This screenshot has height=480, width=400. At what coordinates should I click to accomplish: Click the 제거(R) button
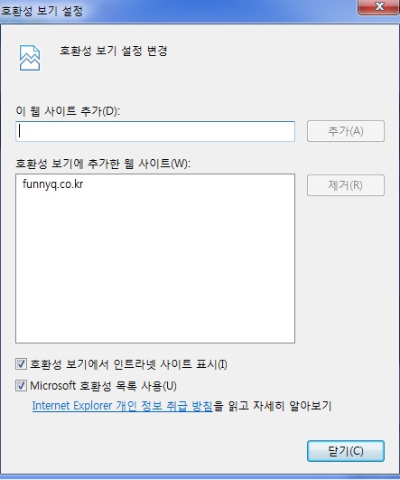[x=346, y=185]
